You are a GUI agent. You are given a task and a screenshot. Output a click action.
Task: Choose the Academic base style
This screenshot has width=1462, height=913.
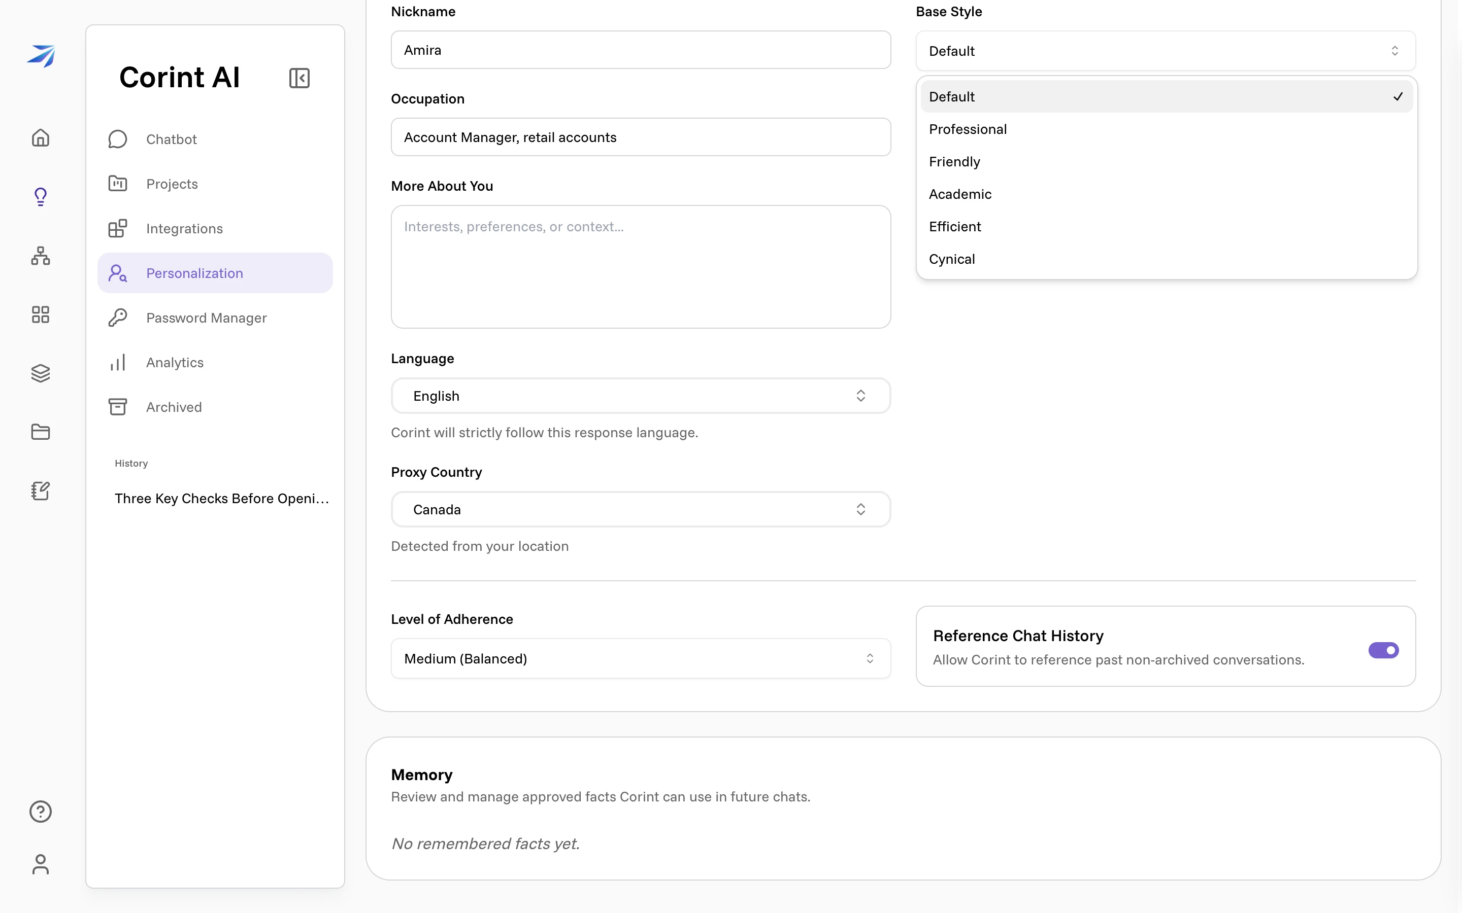[x=1166, y=194]
